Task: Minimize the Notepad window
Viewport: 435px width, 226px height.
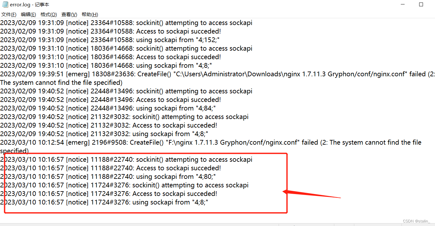Action: click(402, 4)
